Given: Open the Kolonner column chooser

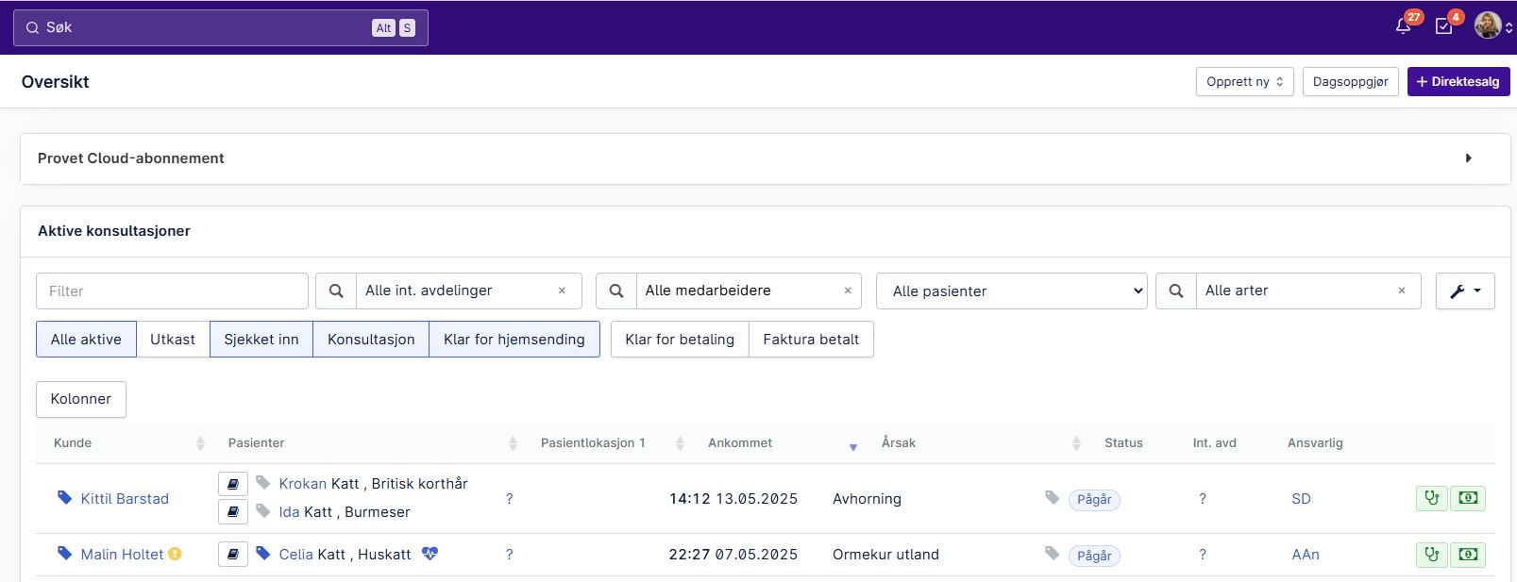Looking at the screenshot, I should tap(81, 399).
